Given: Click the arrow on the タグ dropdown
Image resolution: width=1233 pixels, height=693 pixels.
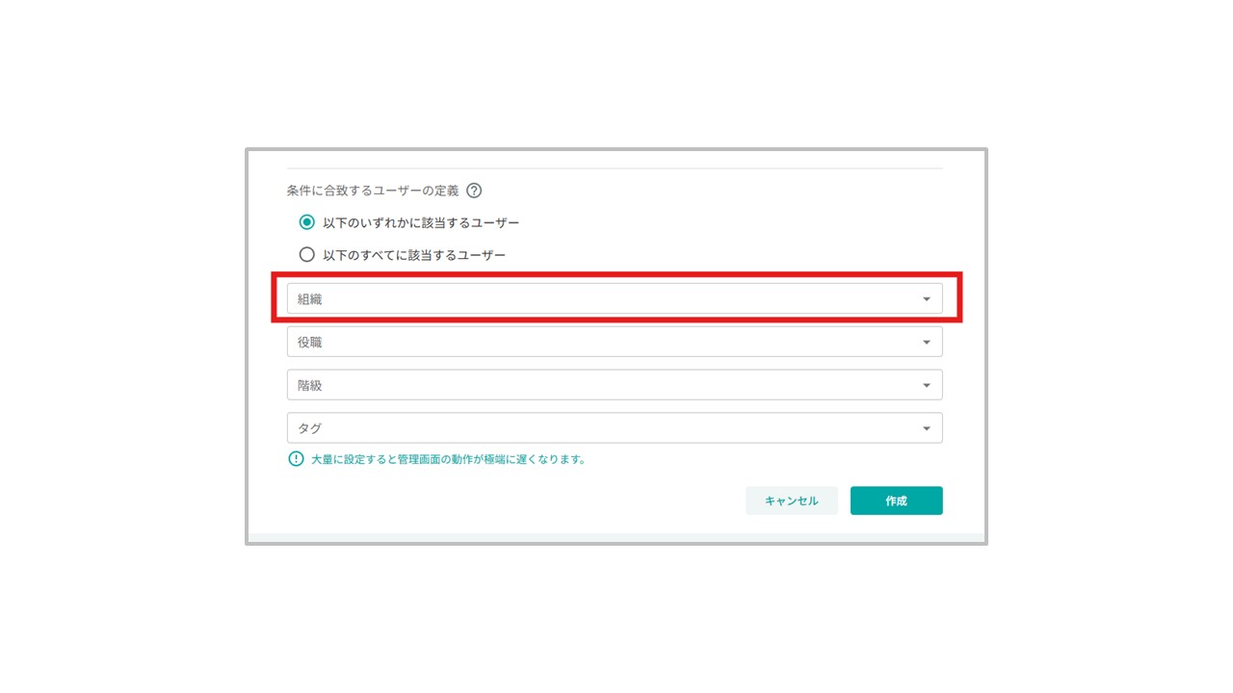Looking at the screenshot, I should click(x=927, y=429).
